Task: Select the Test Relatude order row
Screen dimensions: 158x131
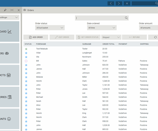Action: (91, 49)
